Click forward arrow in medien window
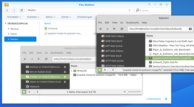Image resolution: width=194 pixels, height=107 pixels. click(32, 59)
